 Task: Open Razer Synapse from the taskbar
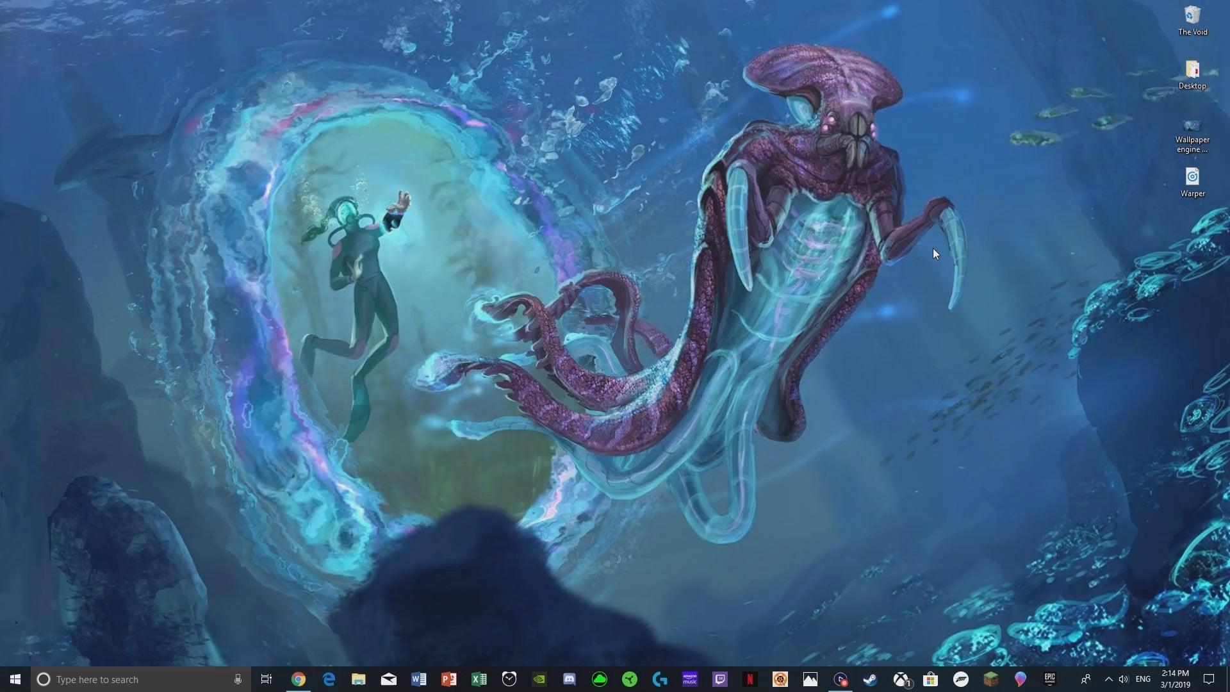pyautogui.click(x=630, y=679)
